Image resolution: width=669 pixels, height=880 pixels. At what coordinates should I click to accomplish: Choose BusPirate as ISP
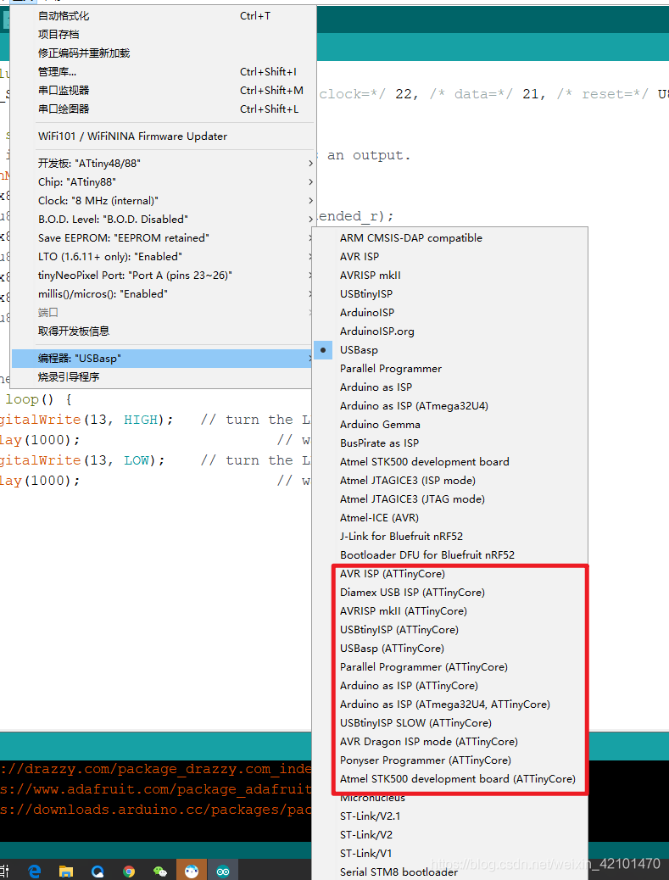pyautogui.click(x=451, y=443)
